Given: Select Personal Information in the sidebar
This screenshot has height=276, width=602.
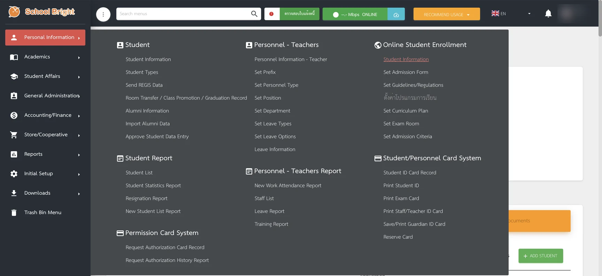Looking at the screenshot, I should [x=45, y=38].
